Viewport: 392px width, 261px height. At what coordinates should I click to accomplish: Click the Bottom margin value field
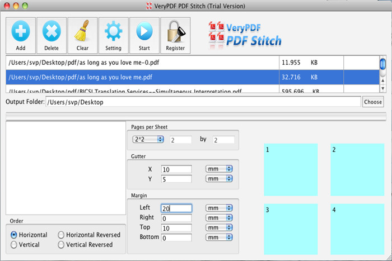(x=176, y=238)
